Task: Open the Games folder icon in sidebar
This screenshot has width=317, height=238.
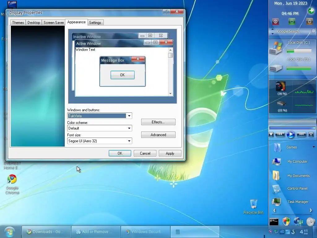Action: 277,147
